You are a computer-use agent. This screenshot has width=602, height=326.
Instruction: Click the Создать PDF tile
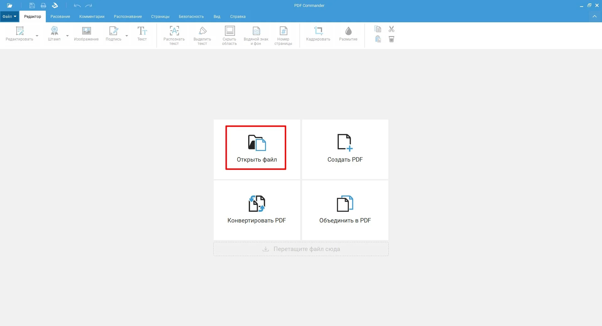[345, 149]
